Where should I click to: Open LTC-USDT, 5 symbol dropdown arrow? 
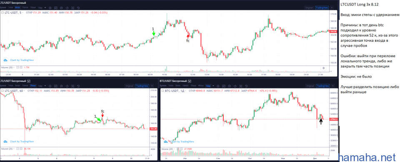click(22, 13)
